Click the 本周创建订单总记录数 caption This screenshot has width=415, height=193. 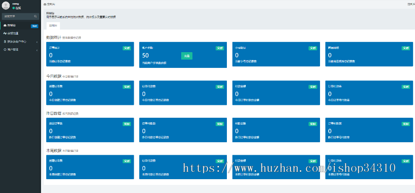(63, 175)
